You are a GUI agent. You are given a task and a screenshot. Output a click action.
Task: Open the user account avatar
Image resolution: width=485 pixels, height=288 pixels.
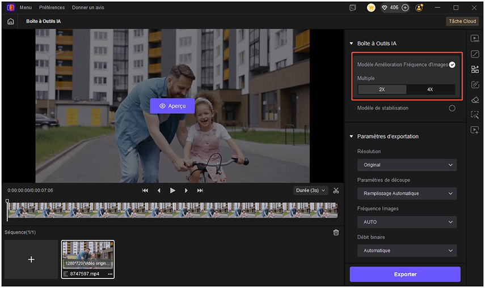point(419,8)
